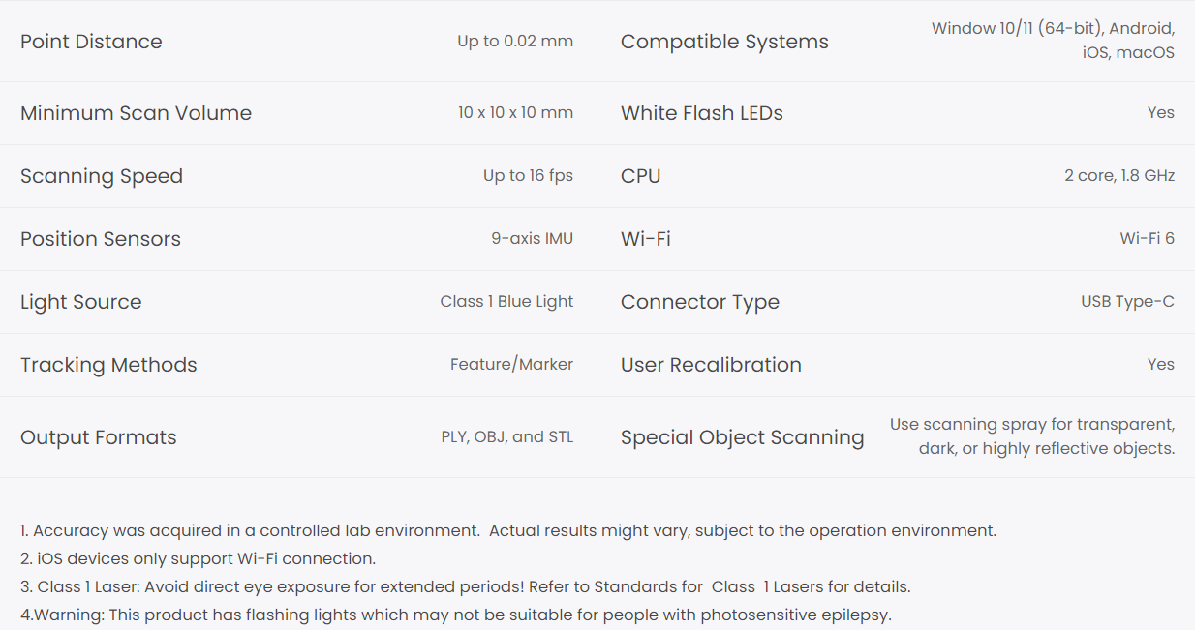Select the 'Wi-Fi 6' value

point(1147,239)
